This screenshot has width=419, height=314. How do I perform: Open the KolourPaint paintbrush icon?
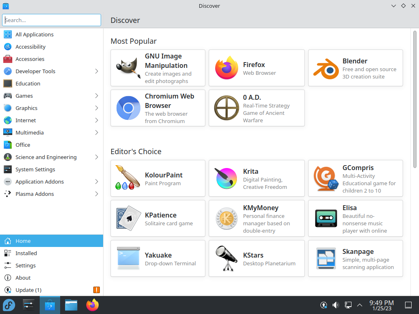coord(128,178)
